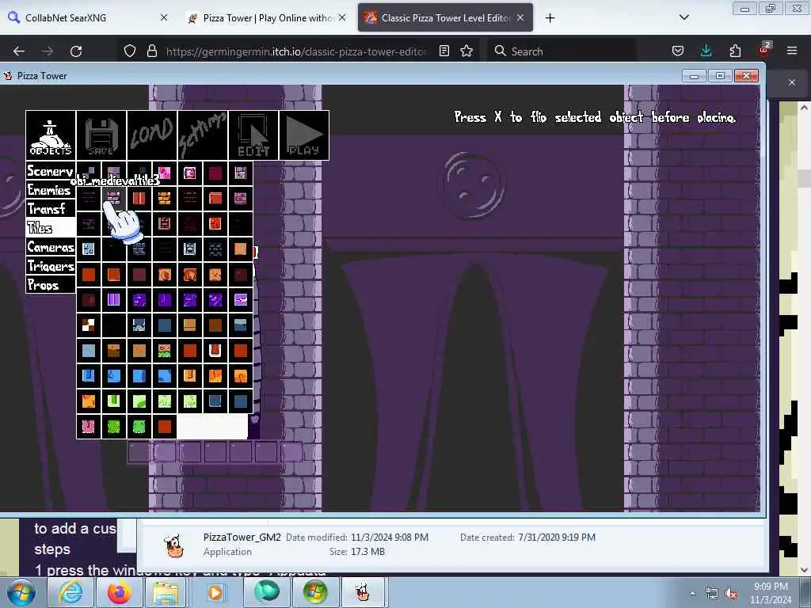
Task: Select the Scenery object category
Action: [x=50, y=171]
